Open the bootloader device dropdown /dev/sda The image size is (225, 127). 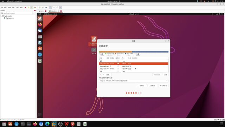pyautogui.click(x=134, y=81)
